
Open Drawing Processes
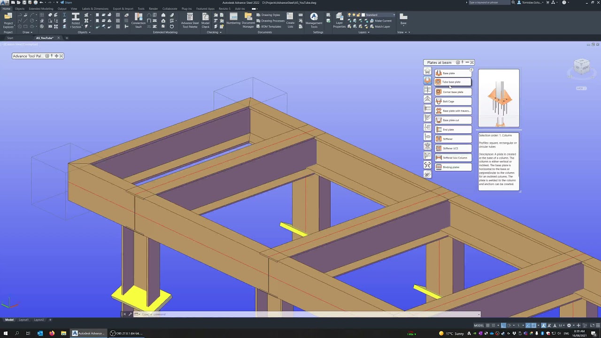(x=270, y=21)
